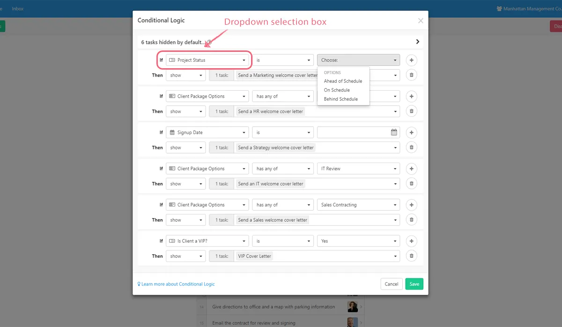Open the Client Package Options field for HR rule

click(x=207, y=96)
